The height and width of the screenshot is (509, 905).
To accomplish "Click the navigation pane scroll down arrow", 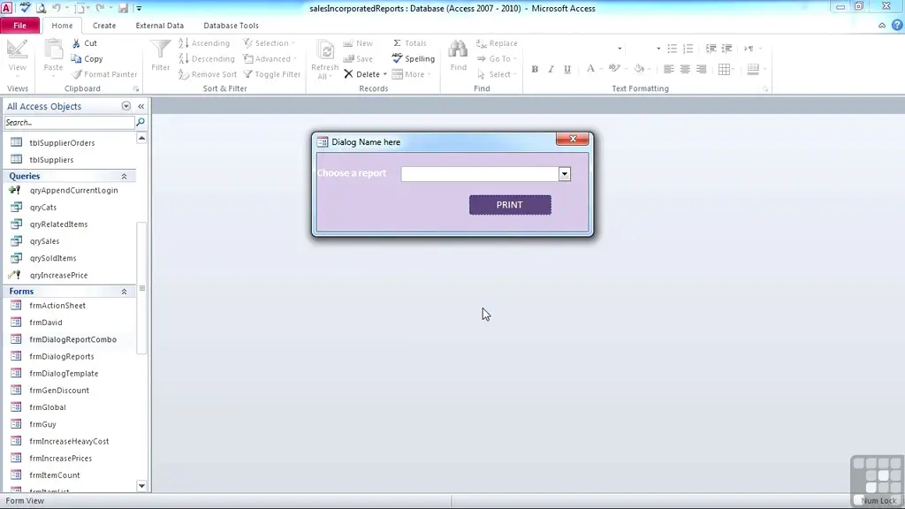I will [x=141, y=486].
